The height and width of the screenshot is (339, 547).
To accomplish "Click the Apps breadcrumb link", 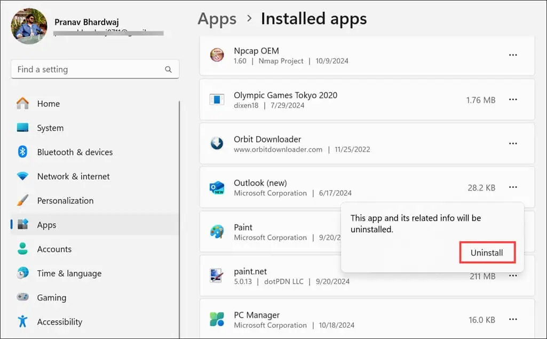I will pos(217,18).
